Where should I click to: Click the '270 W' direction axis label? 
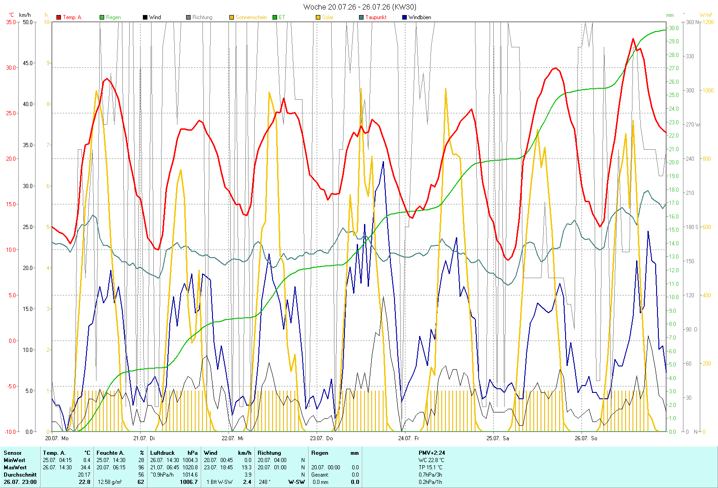click(693, 124)
